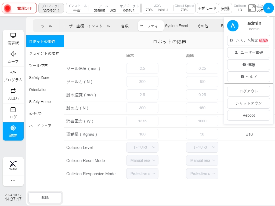Click シャットダウン to shut down

(x=248, y=103)
